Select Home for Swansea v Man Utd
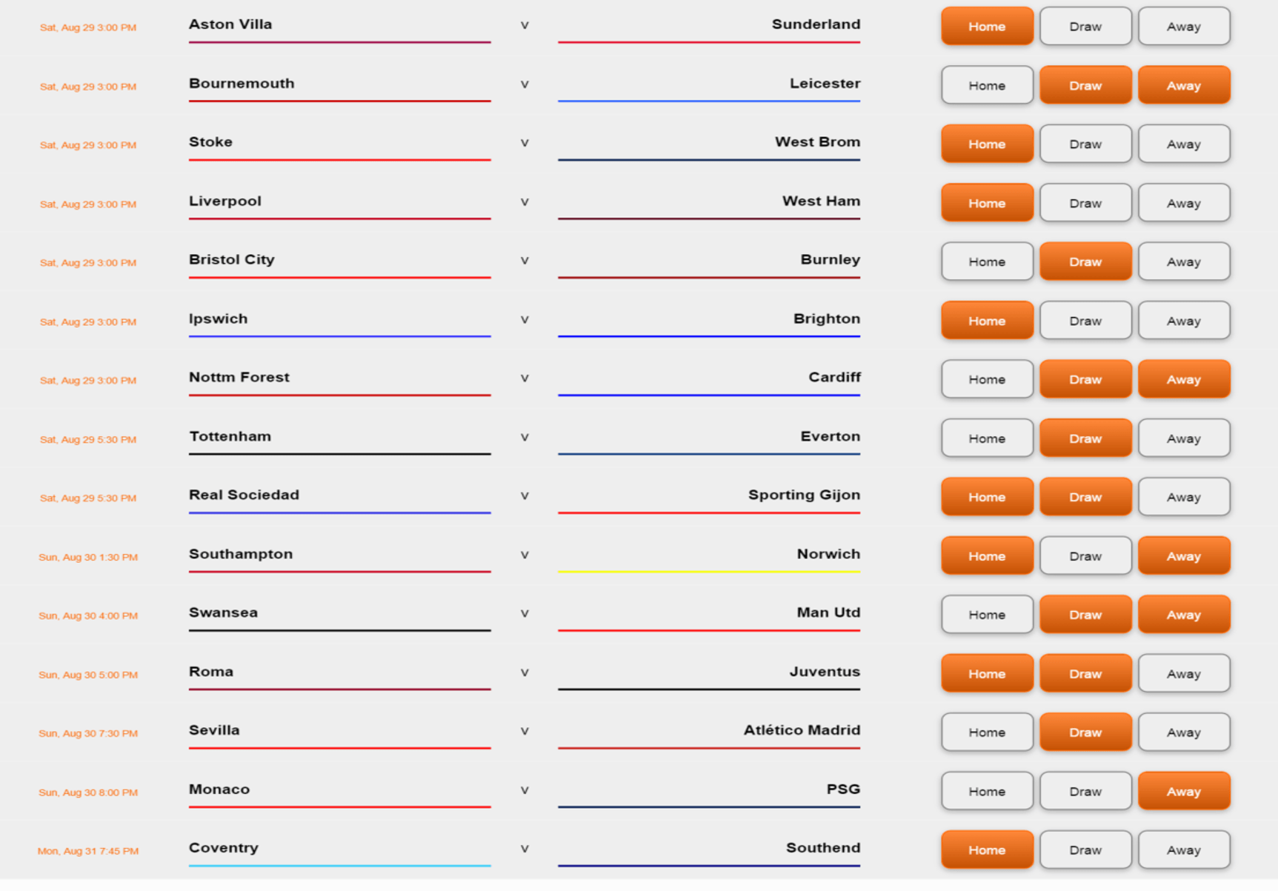Image resolution: width=1278 pixels, height=891 pixels. (x=987, y=615)
